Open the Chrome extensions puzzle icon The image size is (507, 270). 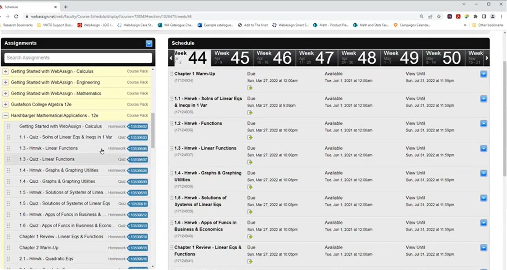click(x=475, y=16)
